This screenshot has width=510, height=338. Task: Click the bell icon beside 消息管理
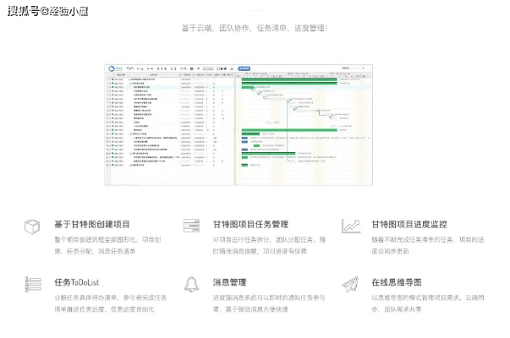pyautogui.click(x=191, y=283)
